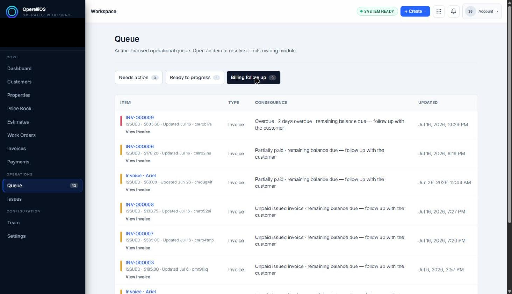Open the INV-000007 link
This screenshot has width=512, height=294.
tap(140, 234)
